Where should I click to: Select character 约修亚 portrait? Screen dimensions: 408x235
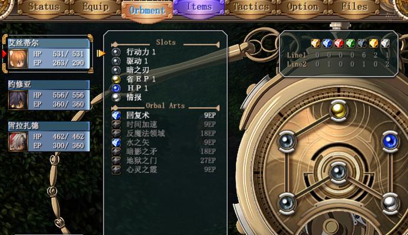pos(18,100)
